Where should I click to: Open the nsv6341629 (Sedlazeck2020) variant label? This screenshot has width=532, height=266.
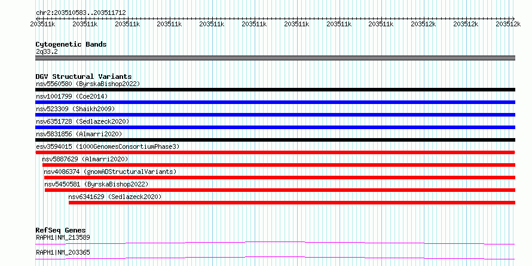[x=115, y=197]
